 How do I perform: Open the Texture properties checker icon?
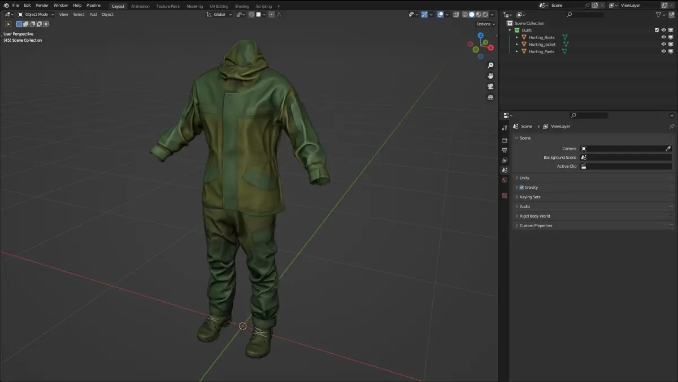pyautogui.click(x=505, y=196)
